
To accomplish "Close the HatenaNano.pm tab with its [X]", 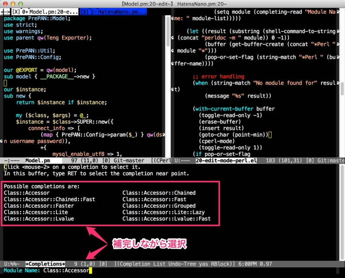I will (x=84, y=12).
